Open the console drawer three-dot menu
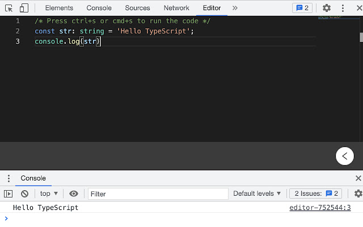Viewport: 363px width, 227px height. tap(9, 178)
